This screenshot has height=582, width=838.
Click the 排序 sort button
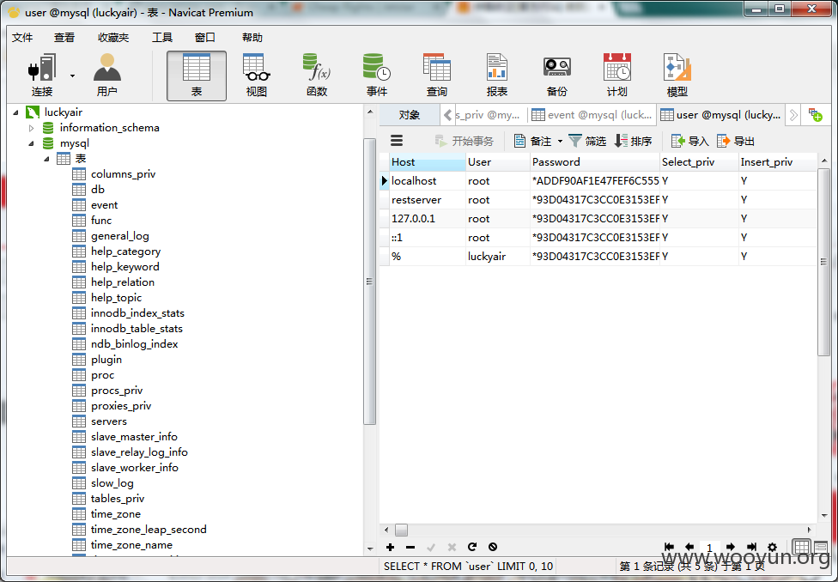point(634,141)
